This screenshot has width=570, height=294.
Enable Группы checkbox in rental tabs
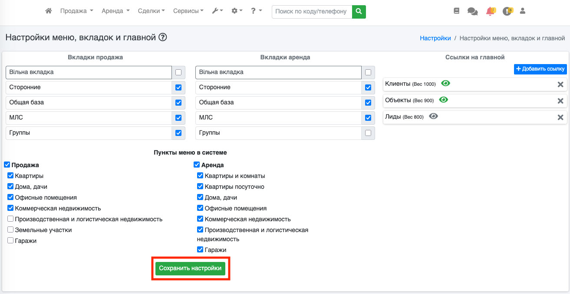pyautogui.click(x=368, y=133)
